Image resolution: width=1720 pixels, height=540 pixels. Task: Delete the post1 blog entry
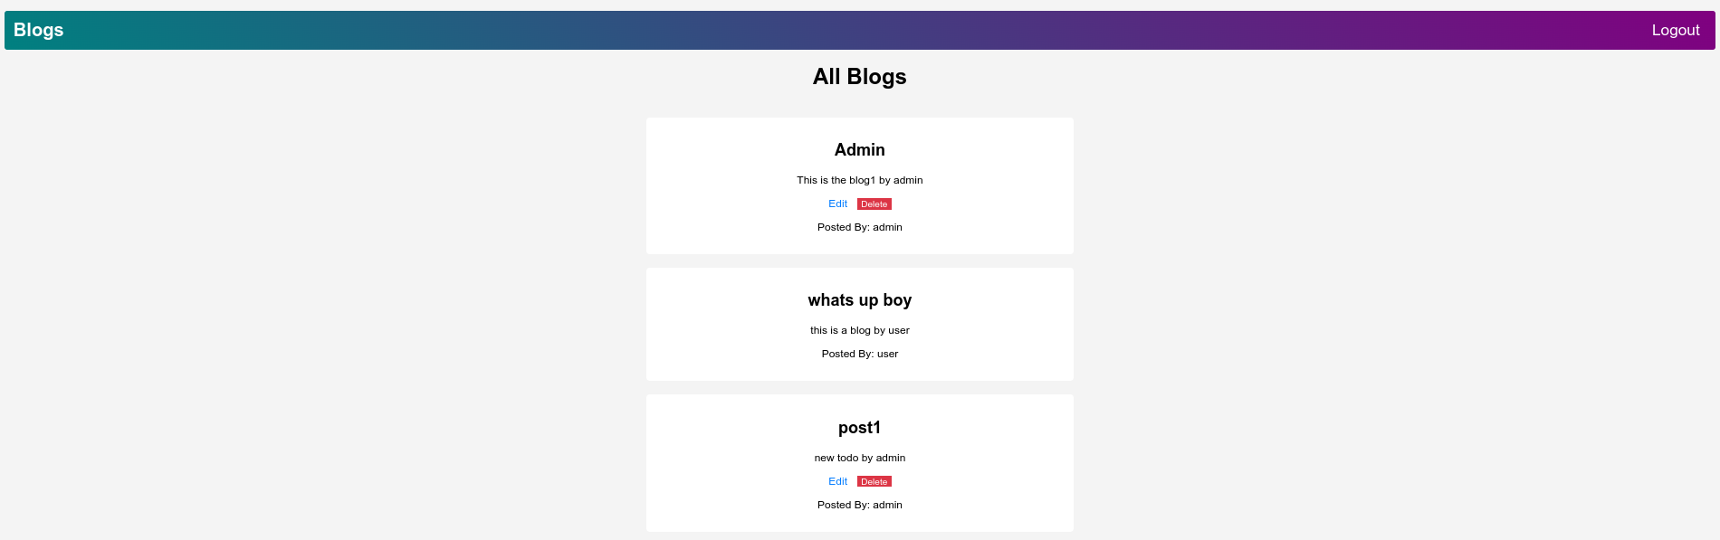coord(874,482)
